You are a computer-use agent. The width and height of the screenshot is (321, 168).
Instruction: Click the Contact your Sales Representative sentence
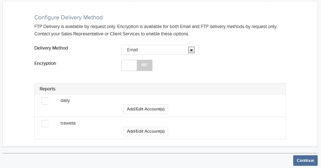point(112,34)
